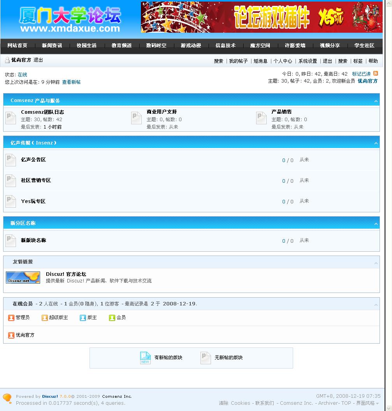Select 教育频道 in navigation
Screen dimensions: 392x411
click(x=121, y=46)
